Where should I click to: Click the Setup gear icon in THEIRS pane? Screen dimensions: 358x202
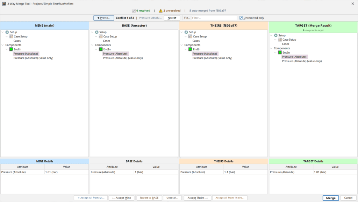186,32
